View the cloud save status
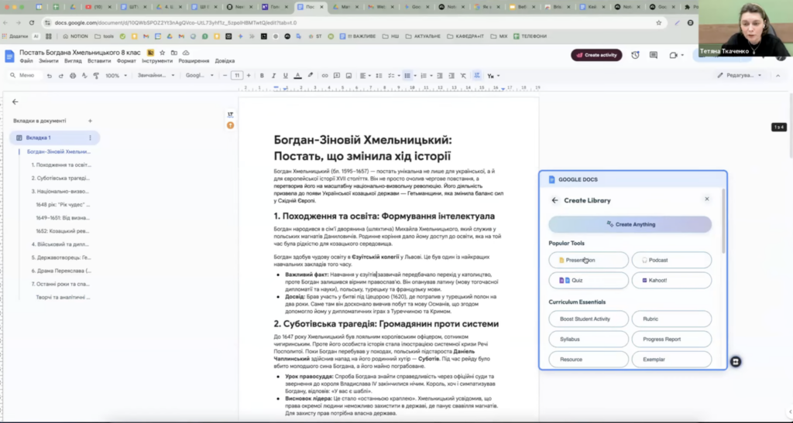Screen dimensions: 793x423 186,53
